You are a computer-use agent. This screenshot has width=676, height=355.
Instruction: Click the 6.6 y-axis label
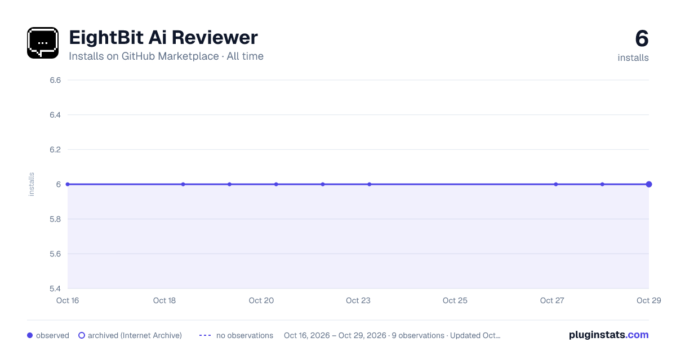(55, 80)
